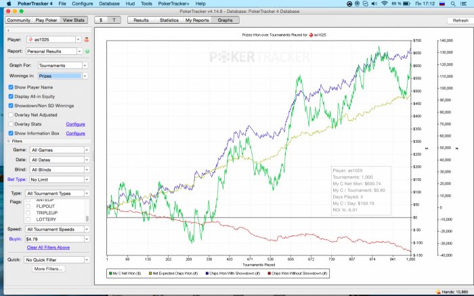Click player profile icon next to as1025

87,39
